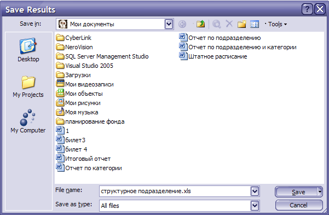Select Desktop in the places bar
The width and height of the screenshot is (329, 215).
(28, 50)
